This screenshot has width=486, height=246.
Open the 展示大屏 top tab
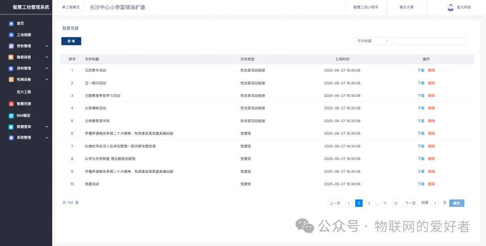406,7
